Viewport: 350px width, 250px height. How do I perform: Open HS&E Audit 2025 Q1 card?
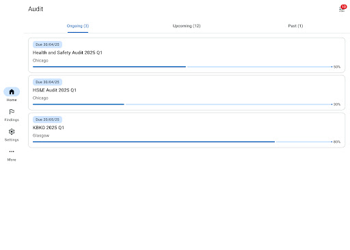187,93
